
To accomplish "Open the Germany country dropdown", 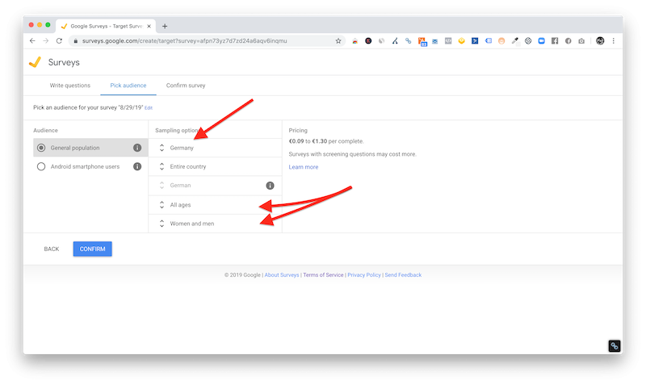I will point(215,148).
